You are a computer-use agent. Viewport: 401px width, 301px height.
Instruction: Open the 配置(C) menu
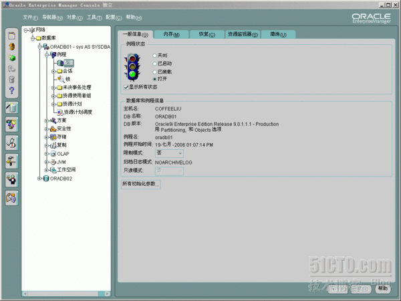point(114,17)
